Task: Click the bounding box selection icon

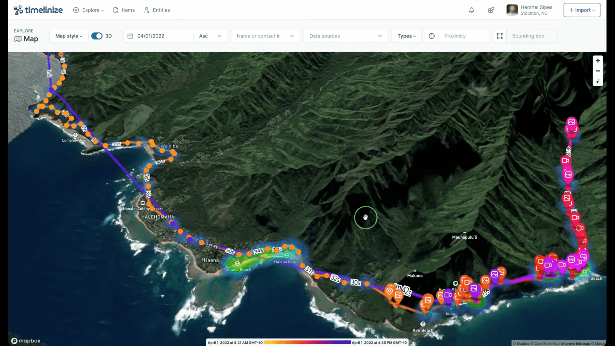Action: click(x=500, y=36)
